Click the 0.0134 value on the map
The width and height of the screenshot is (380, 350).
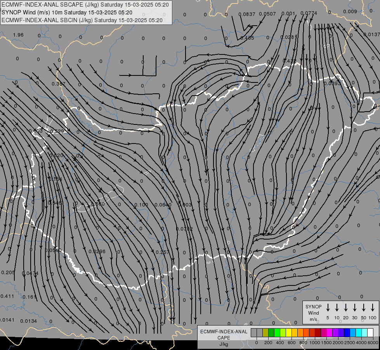tap(29, 321)
